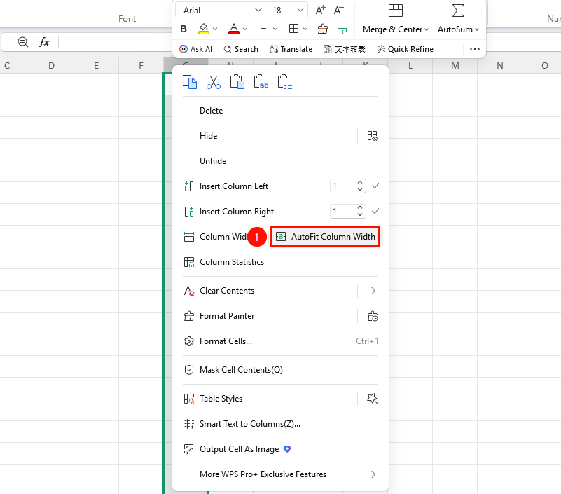Open the font size 18 dropdown

click(x=300, y=10)
